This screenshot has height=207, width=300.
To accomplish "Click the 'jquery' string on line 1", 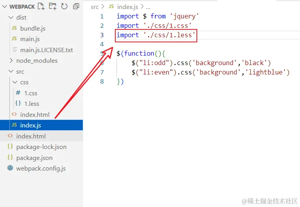I will point(184,16).
